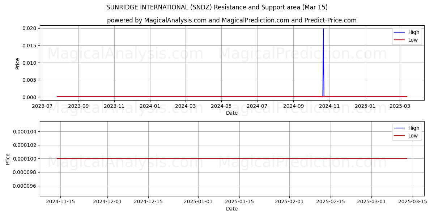The width and height of the screenshot is (434, 217).
Task: Click the x-axis date 2025-01-15
Action: click(x=239, y=202)
